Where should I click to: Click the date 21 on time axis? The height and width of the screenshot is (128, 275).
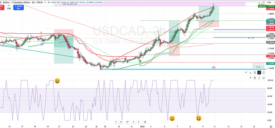tap(59, 126)
